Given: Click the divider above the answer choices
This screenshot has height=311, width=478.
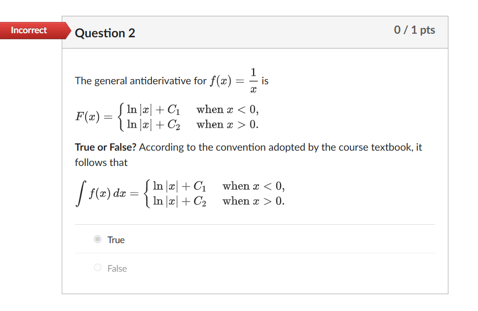Looking at the screenshot, I should [x=255, y=224].
